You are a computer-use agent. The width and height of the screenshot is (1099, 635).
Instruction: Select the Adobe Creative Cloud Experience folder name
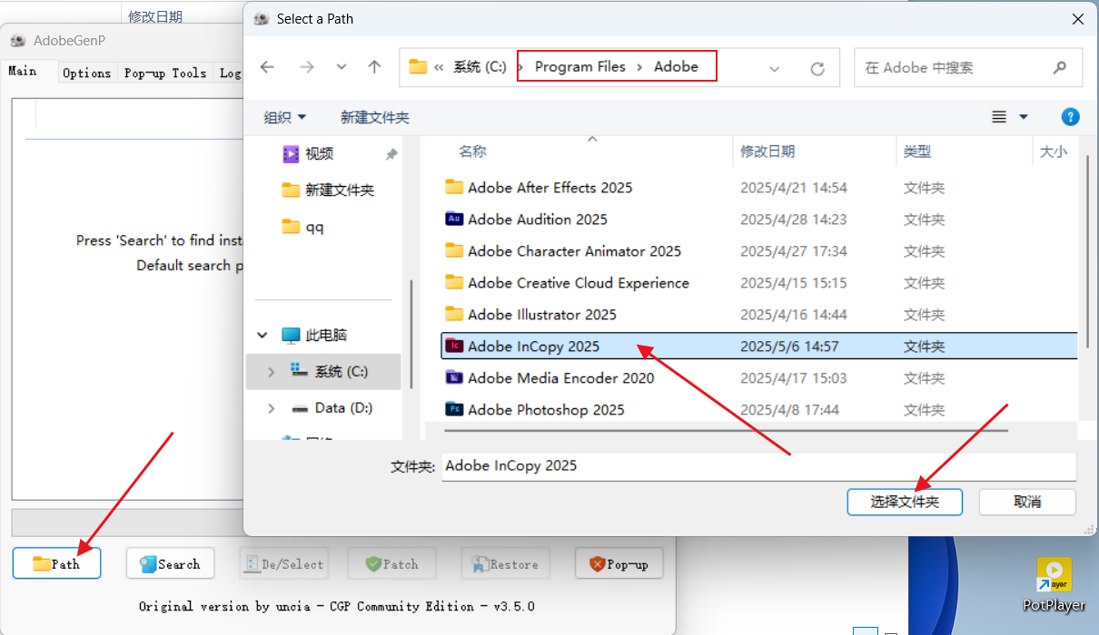579,282
